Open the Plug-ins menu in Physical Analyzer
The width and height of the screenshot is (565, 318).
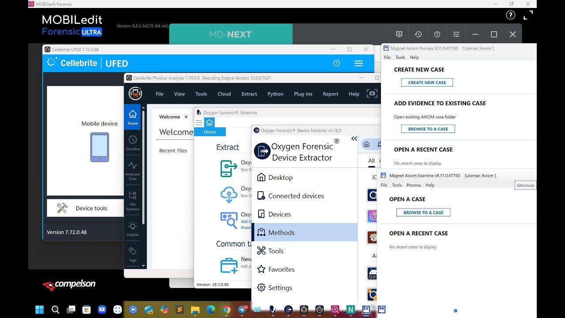click(303, 94)
